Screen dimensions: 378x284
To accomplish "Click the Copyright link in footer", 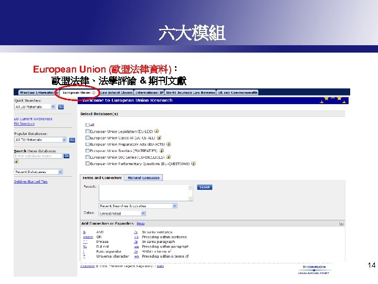I will click(88, 266).
